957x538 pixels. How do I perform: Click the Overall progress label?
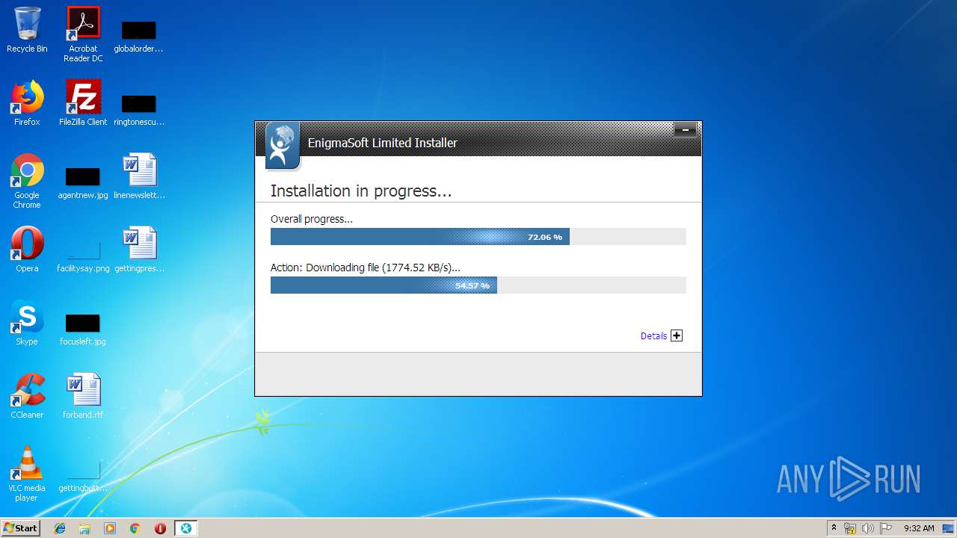(311, 219)
